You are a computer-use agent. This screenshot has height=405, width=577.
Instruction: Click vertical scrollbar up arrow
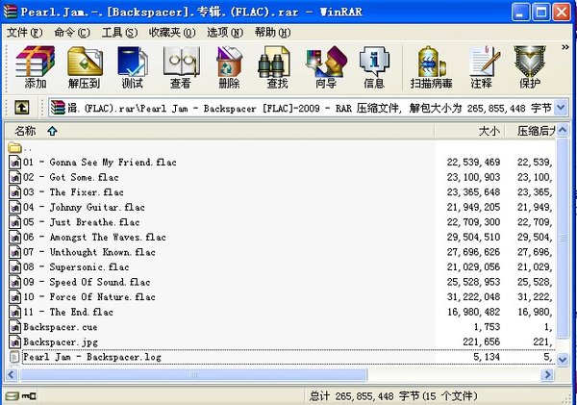[x=563, y=130]
